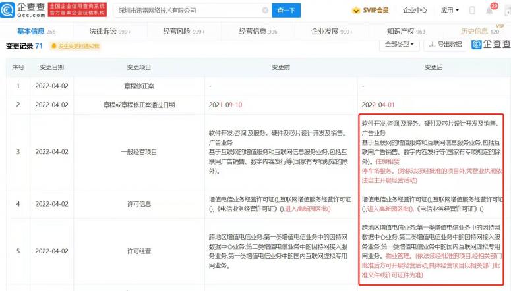Clear the search box with X icon
The image size is (511, 291).
(x=265, y=11)
